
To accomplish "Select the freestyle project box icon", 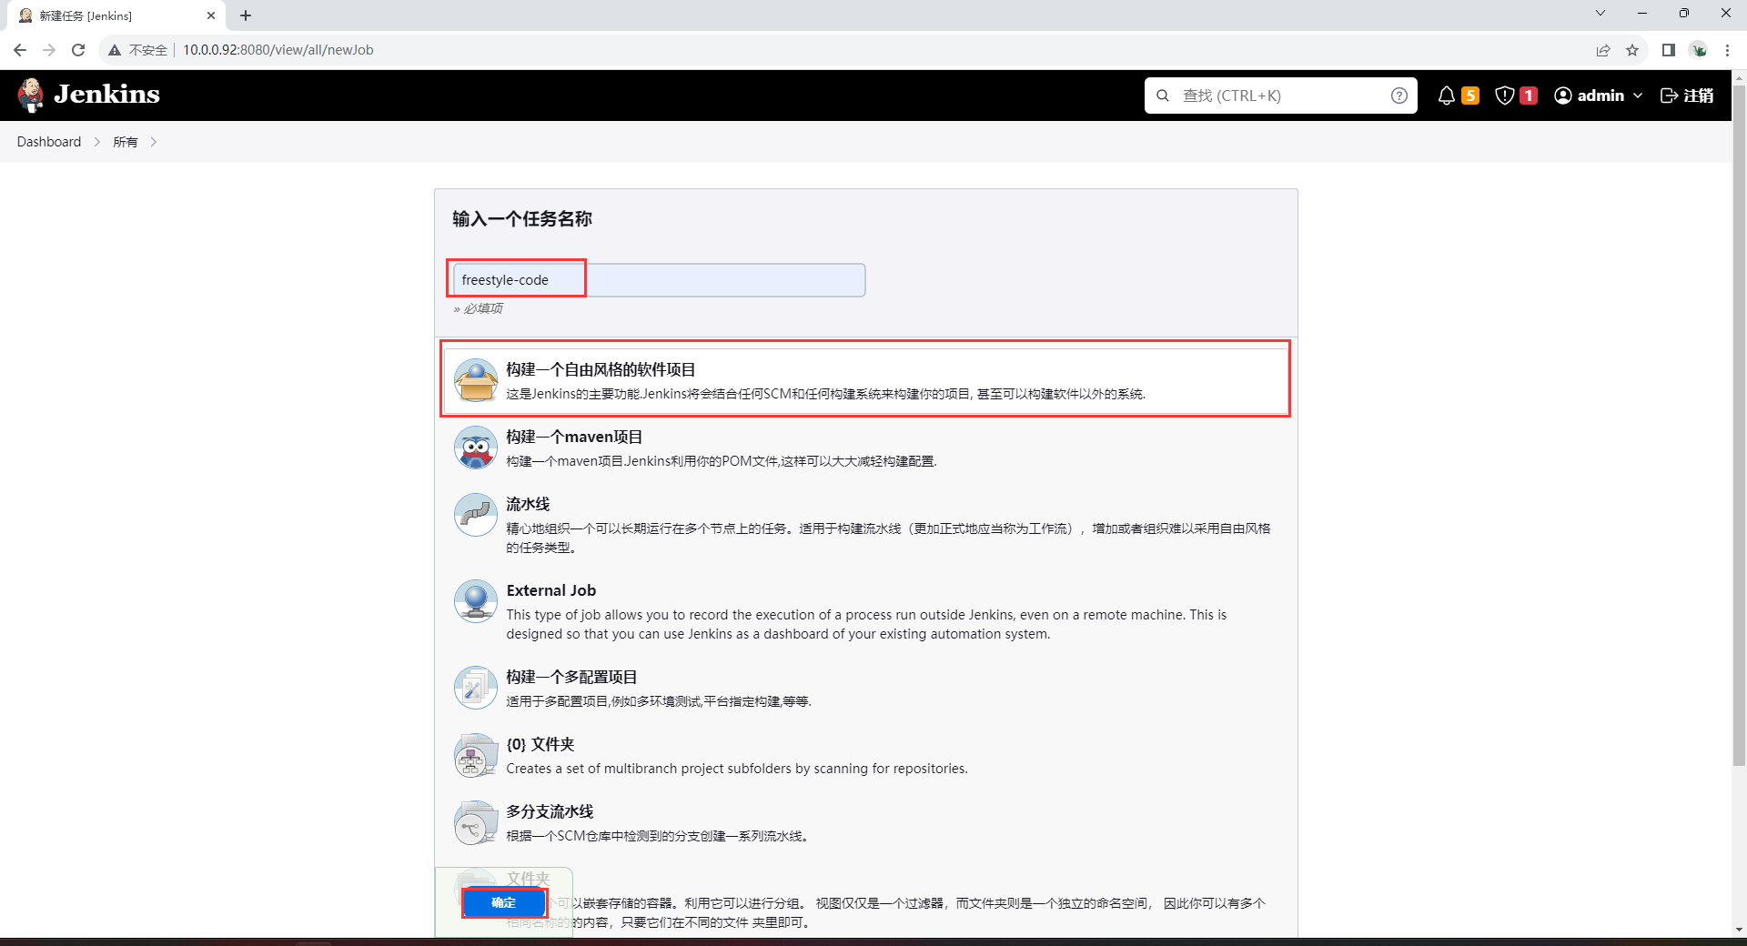I will click(x=476, y=380).
